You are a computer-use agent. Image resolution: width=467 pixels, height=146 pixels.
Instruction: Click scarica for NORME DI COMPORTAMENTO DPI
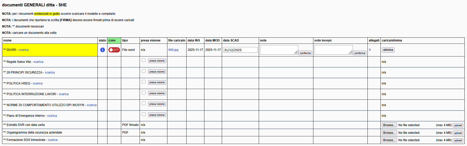tap(92, 105)
